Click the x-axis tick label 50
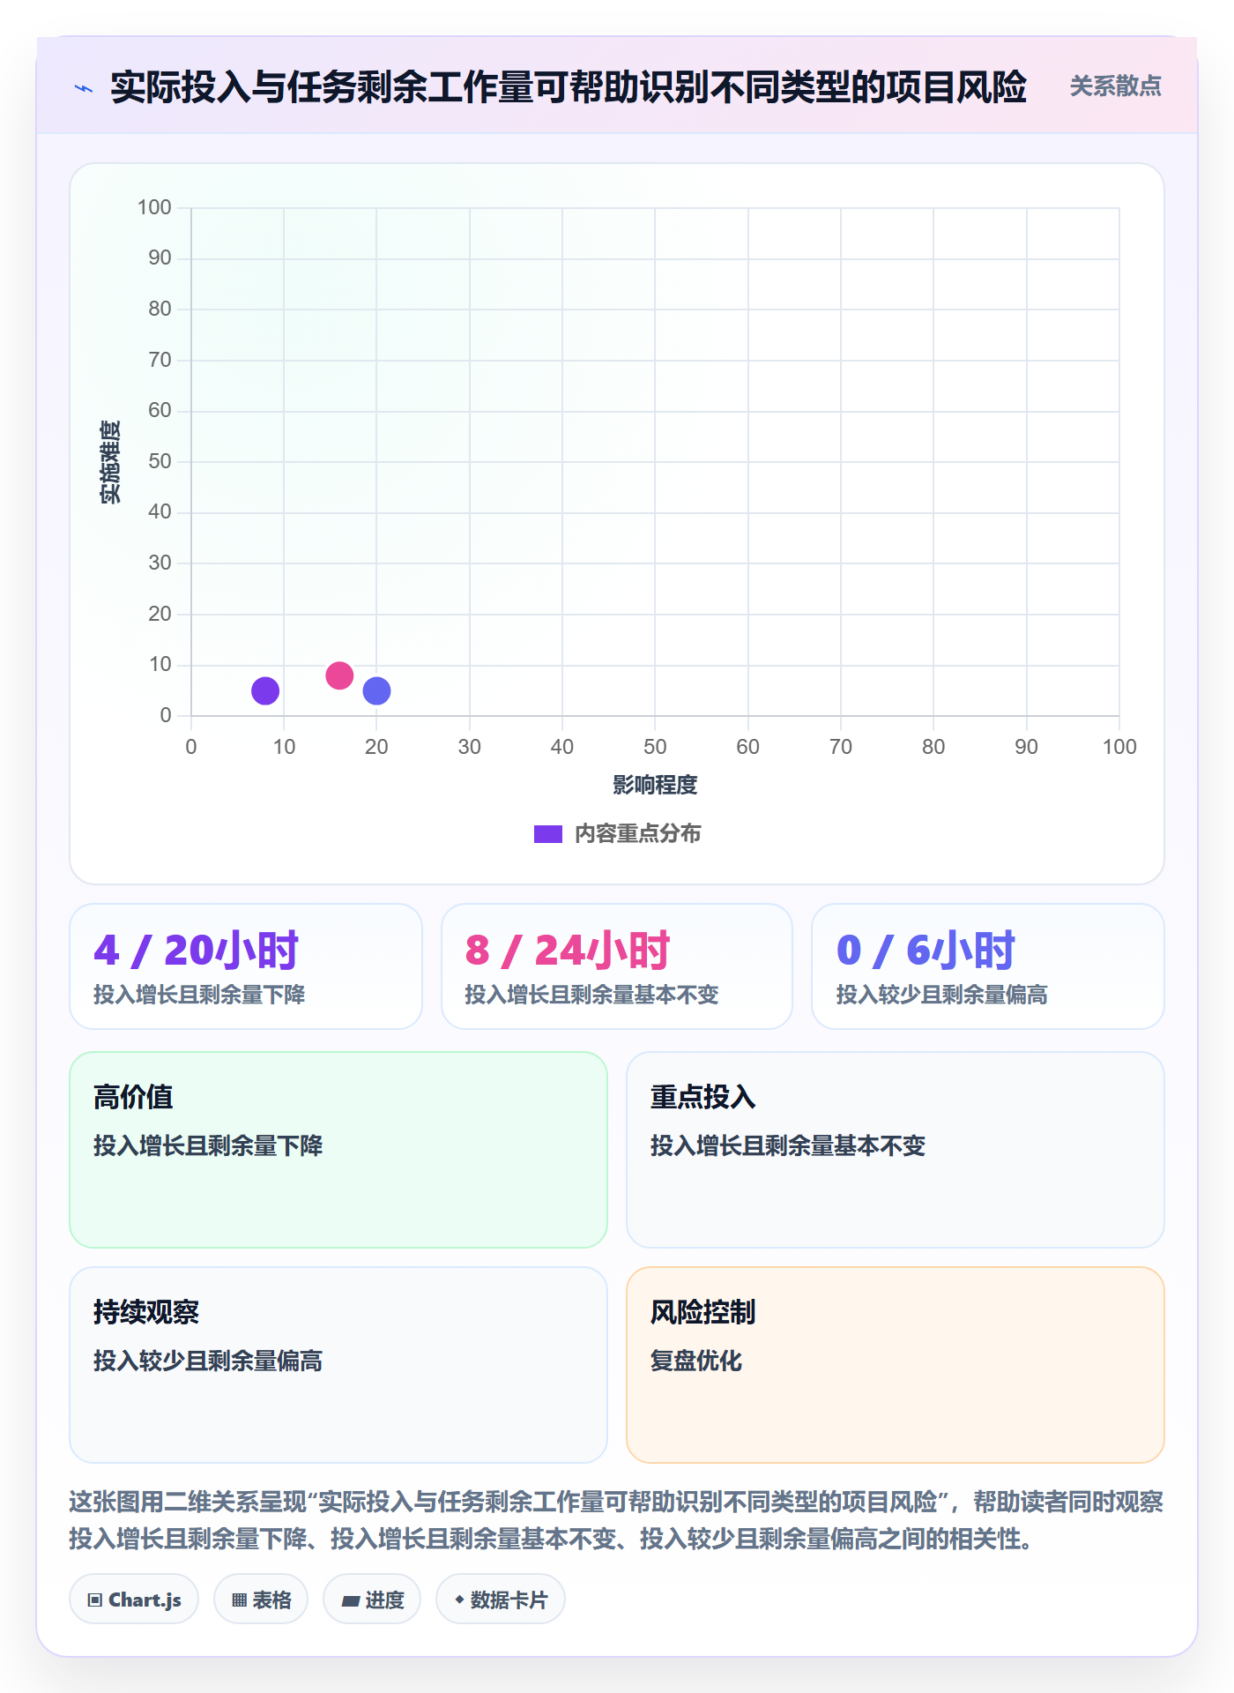 tap(655, 747)
